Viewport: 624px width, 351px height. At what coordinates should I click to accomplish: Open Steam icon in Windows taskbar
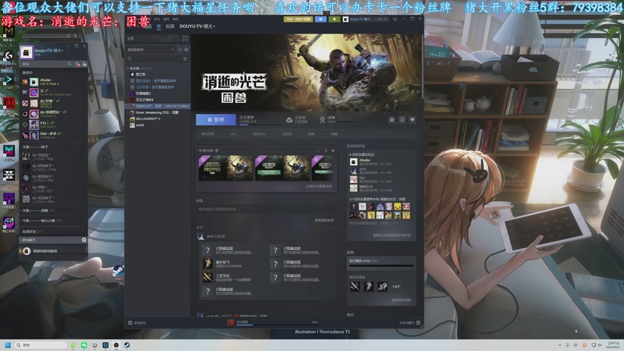127,345
